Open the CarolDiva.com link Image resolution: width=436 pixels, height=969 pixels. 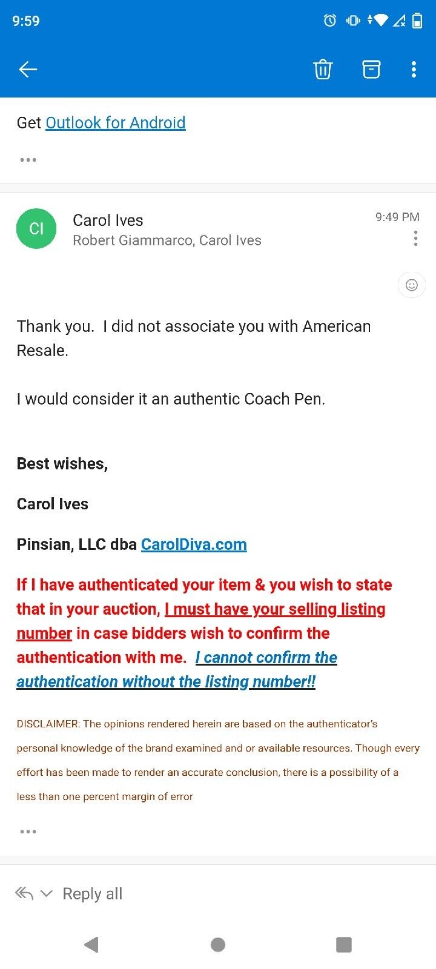pos(194,544)
